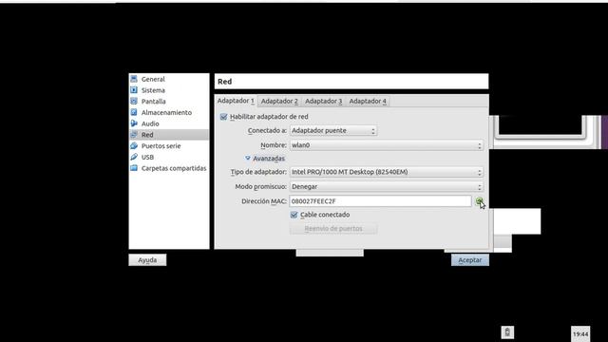Click the Red category icon
The width and height of the screenshot is (608, 342).
134,135
